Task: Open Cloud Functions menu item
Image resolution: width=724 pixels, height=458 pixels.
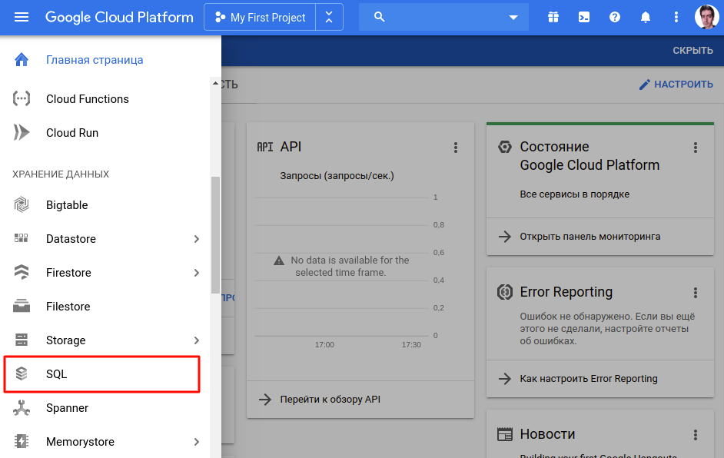Action: click(88, 99)
